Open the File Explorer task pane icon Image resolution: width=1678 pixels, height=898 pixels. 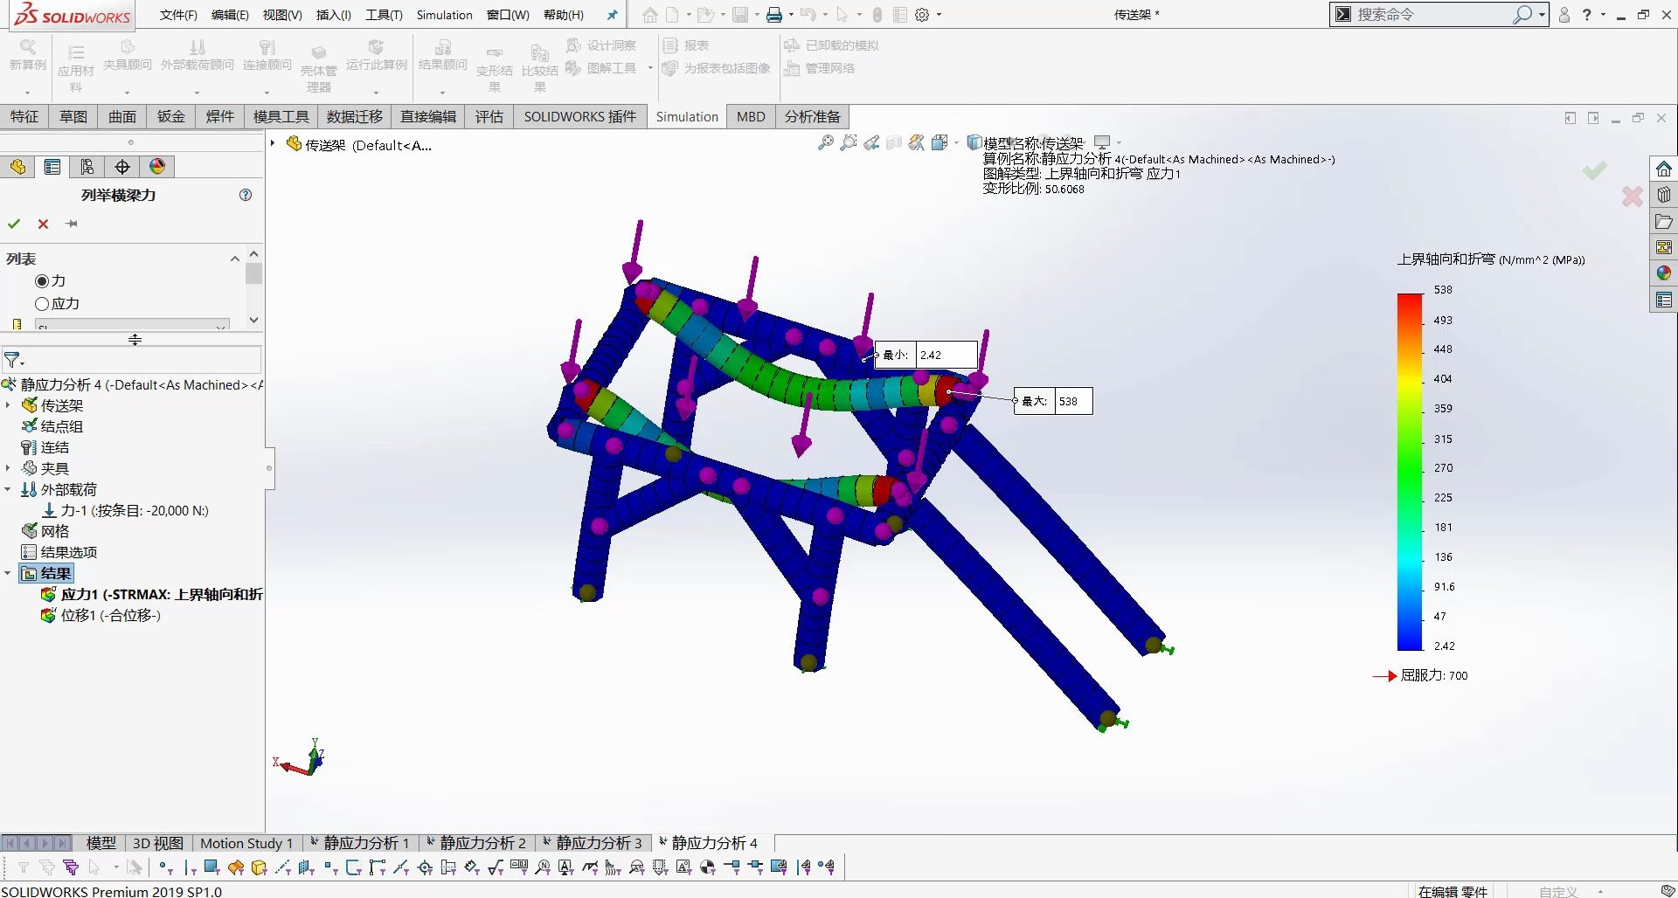(x=1664, y=222)
